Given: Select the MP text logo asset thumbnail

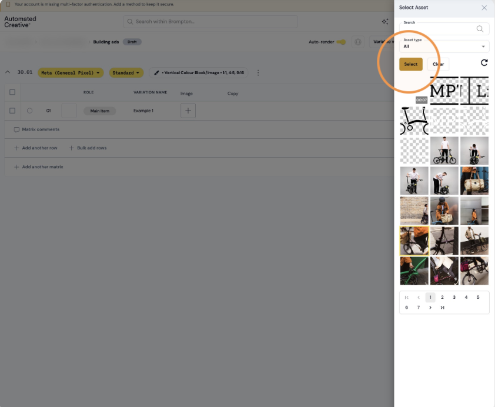Looking at the screenshot, I should [x=444, y=91].
